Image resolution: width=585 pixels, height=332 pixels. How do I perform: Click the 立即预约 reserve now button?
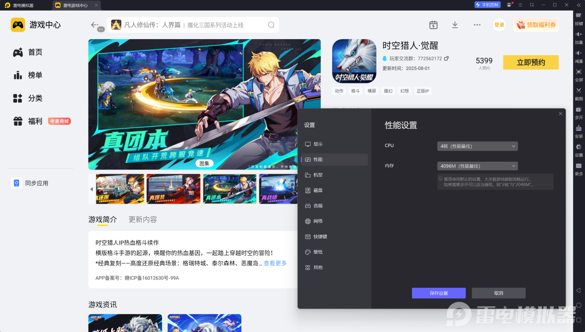point(531,62)
